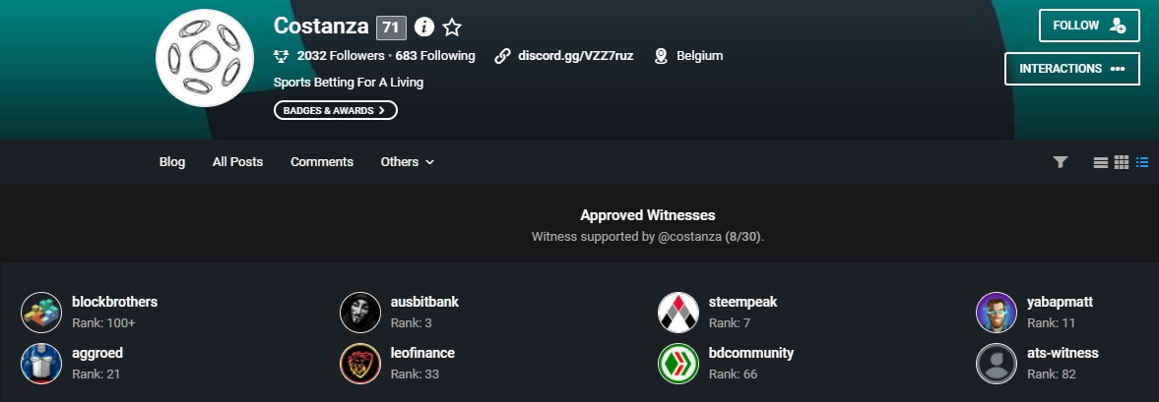The height and width of the screenshot is (402, 1159).
Task: Open Costanza's profile picture
Action: click(205, 58)
